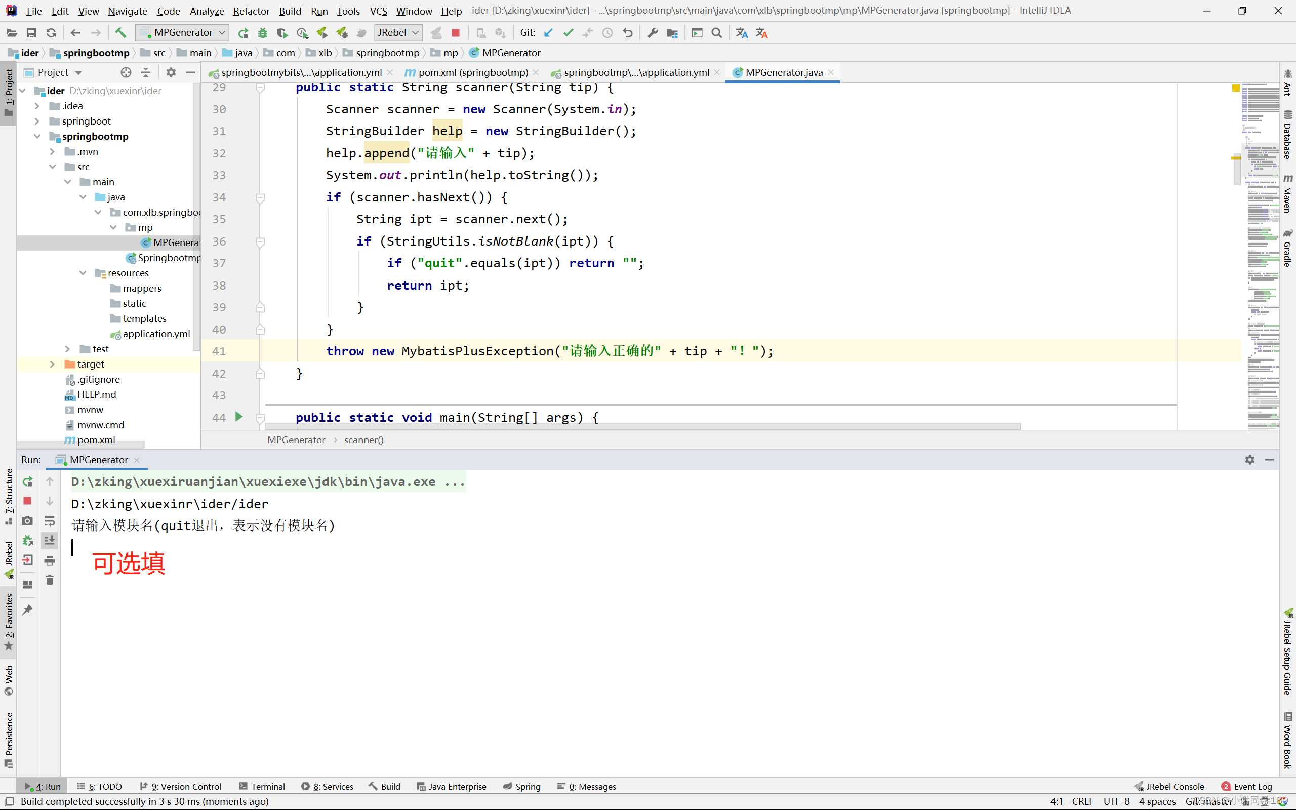This screenshot has height=810, width=1296.
Task: Click the Stop execution icon
Action: point(28,501)
